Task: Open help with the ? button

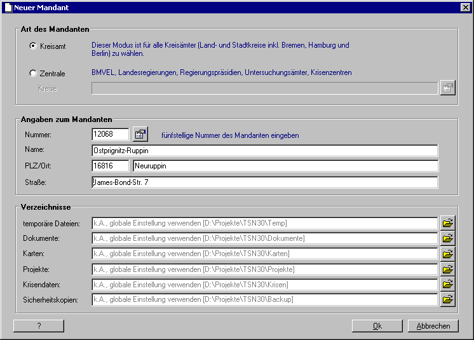Action: pyautogui.click(x=39, y=326)
